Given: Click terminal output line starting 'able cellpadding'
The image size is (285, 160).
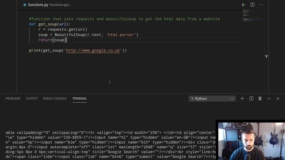Looking at the screenshot, I should (x=110, y=132).
